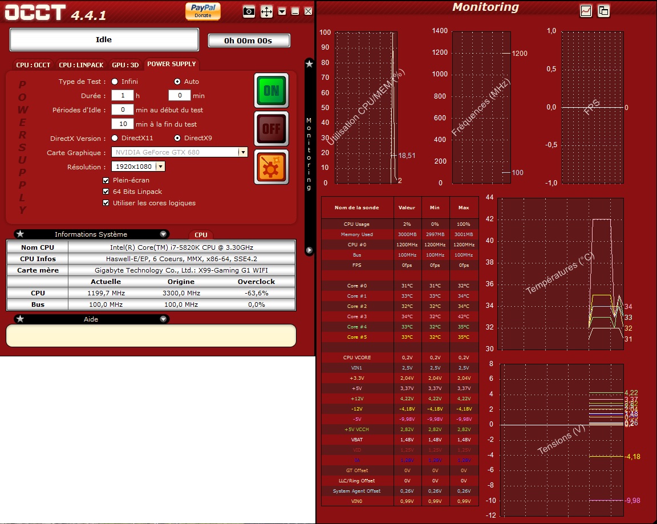The height and width of the screenshot is (524, 657).
Task: Click the Tensions (V) graph
Action: (x=561, y=440)
